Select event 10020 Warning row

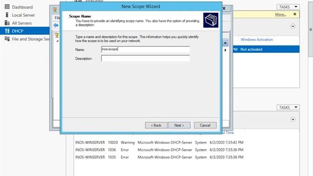pyautogui.click(x=159, y=142)
